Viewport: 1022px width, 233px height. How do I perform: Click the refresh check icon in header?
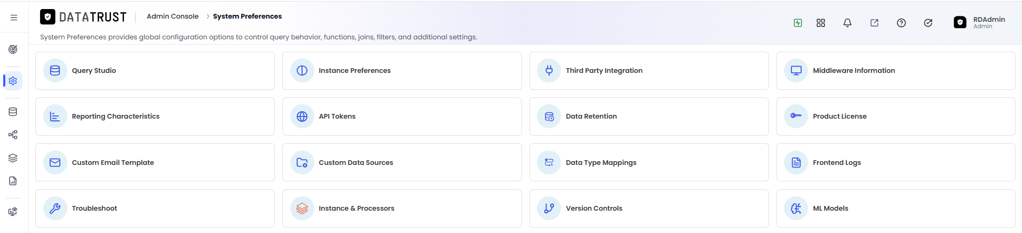point(928,23)
